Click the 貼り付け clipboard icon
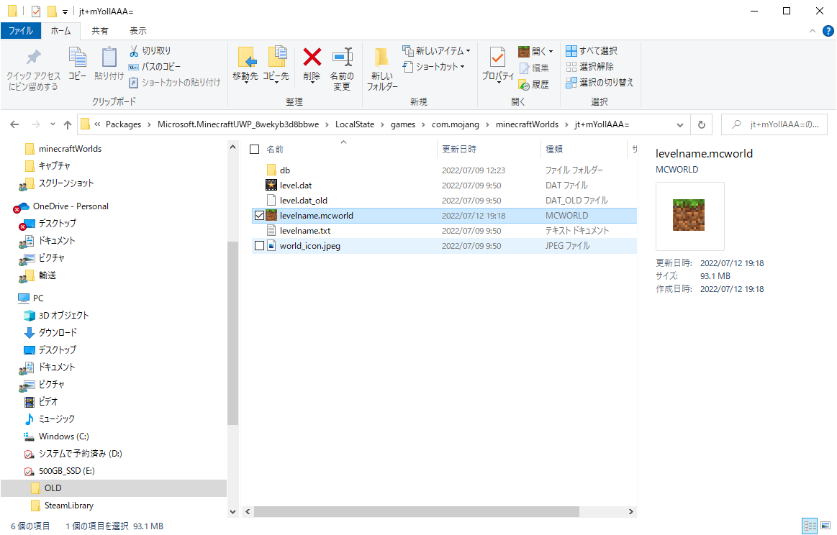 [109, 58]
